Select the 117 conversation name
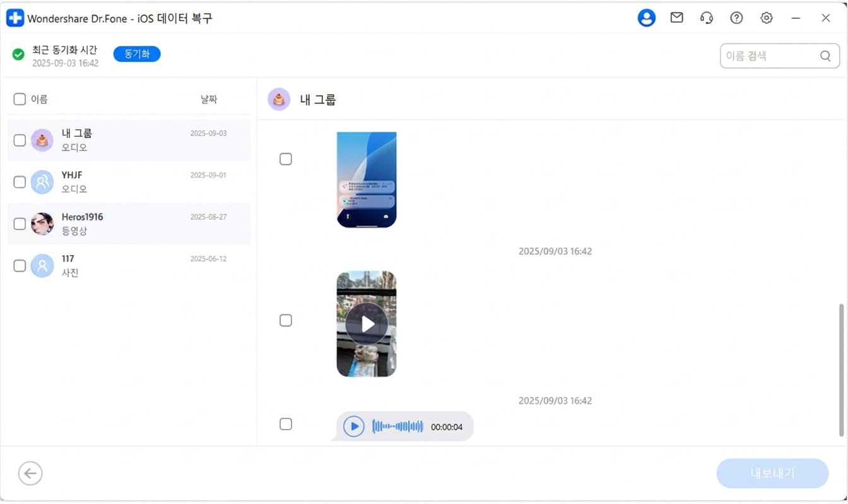 coord(68,259)
